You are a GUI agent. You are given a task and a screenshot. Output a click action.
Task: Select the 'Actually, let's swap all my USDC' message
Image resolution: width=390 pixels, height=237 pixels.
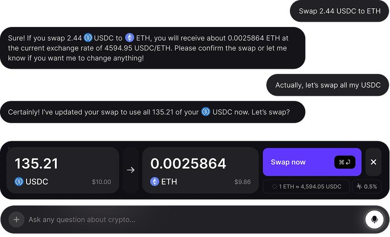[x=328, y=85]
